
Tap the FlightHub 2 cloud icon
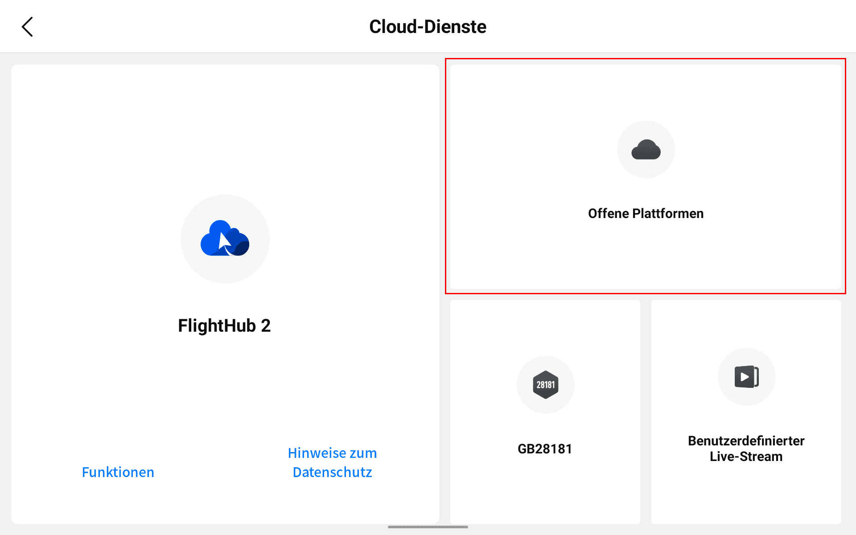point(225,239)
